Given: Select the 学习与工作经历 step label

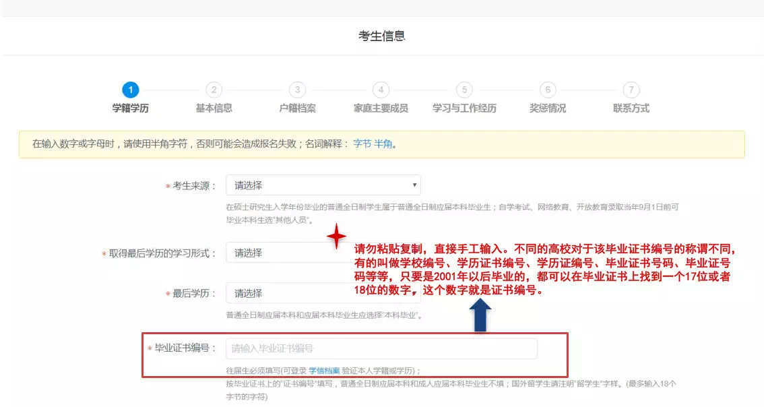Looking at the screenshot, I should click(464, 108).
